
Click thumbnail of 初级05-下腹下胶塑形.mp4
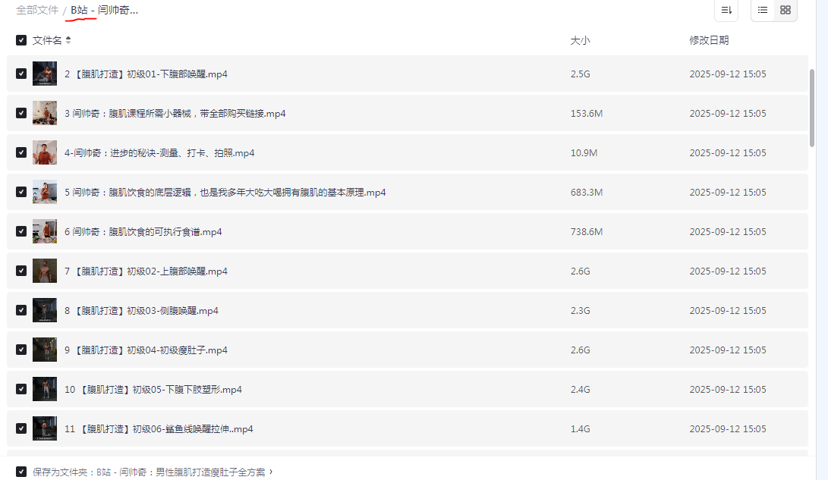(x=45, y=389)
